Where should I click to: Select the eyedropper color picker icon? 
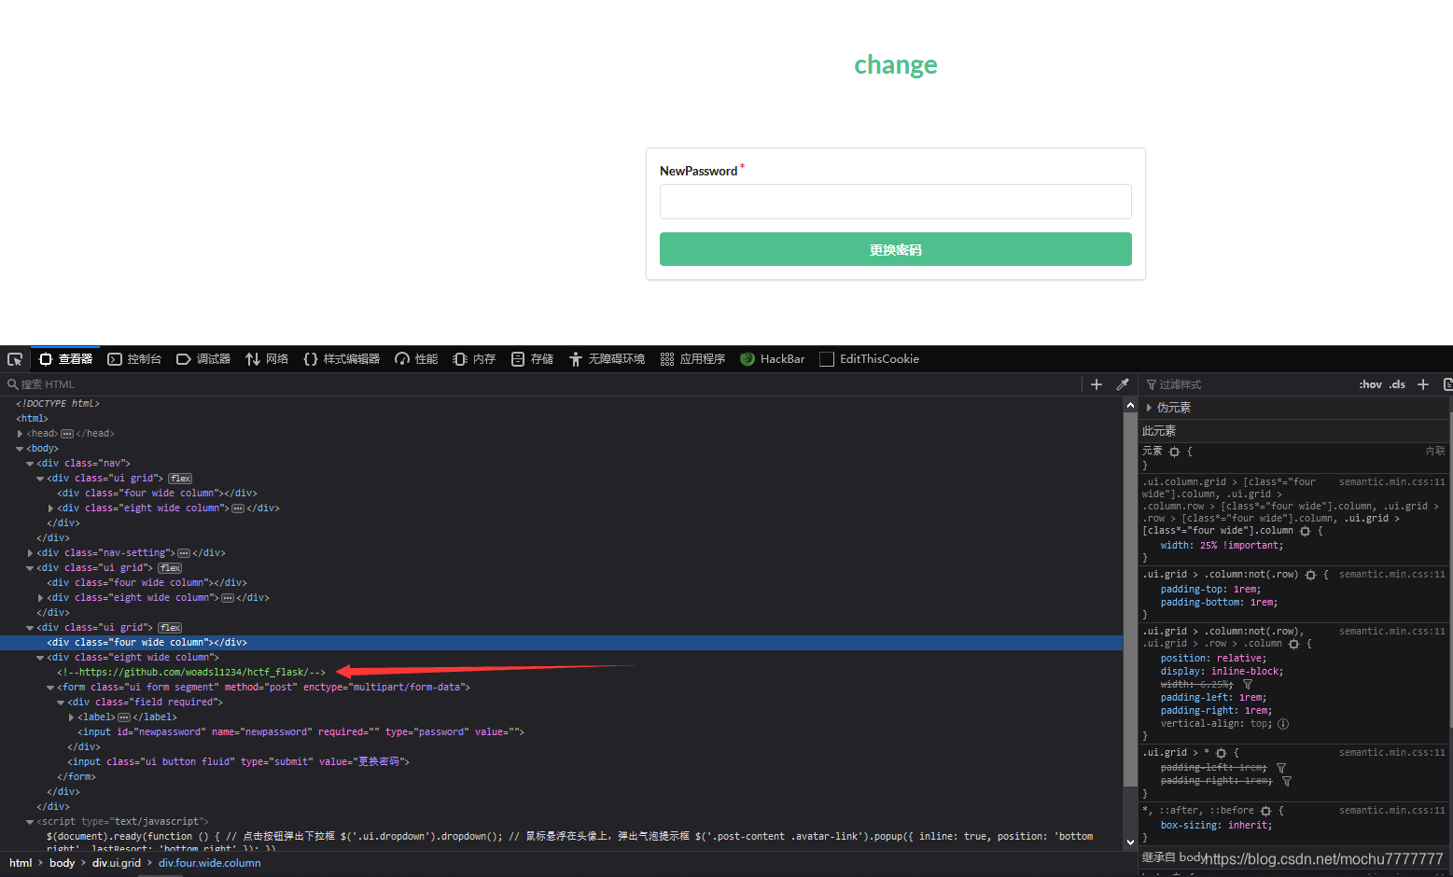click(1123, 384)
